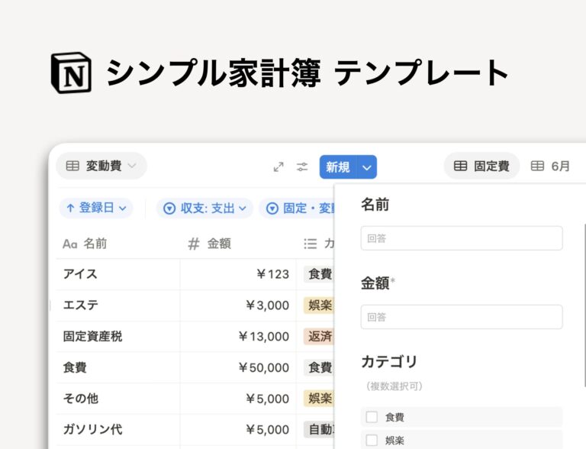Expand the 新規 button dropdown arrow
Screen dimensions: 586x449
tap(367, 167)
